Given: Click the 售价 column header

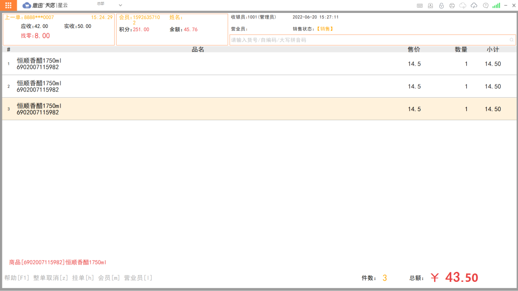Looking at the screenshot, I should [414, 49].
